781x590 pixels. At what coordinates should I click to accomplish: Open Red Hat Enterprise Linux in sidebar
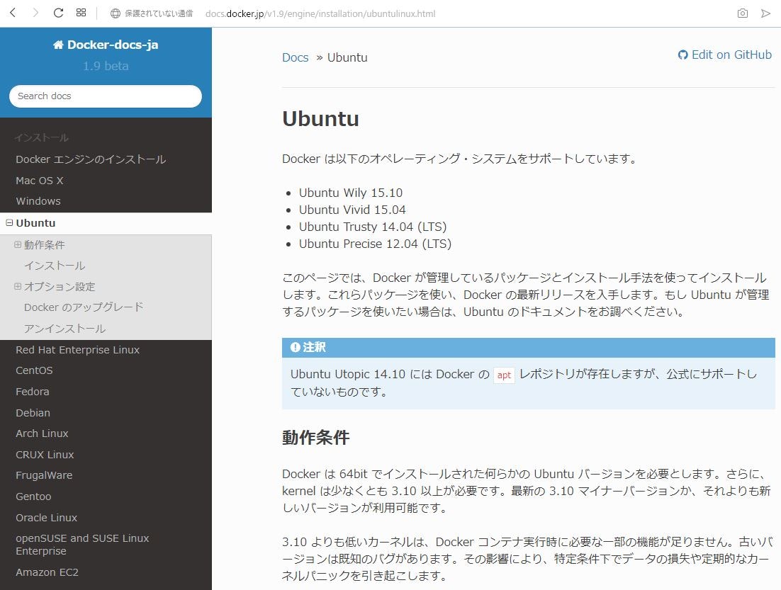click(x=78, y=349)
